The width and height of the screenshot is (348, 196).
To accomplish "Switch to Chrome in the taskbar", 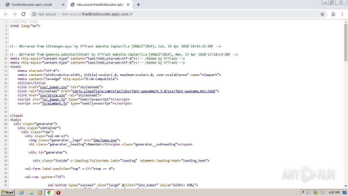I will [x=49, y=192].
